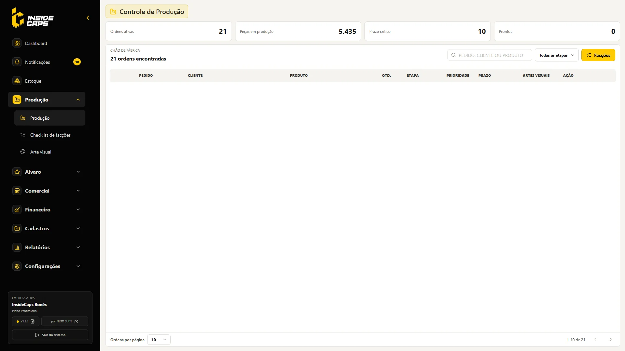Click the Inside Caps logo

pos(33,18)
